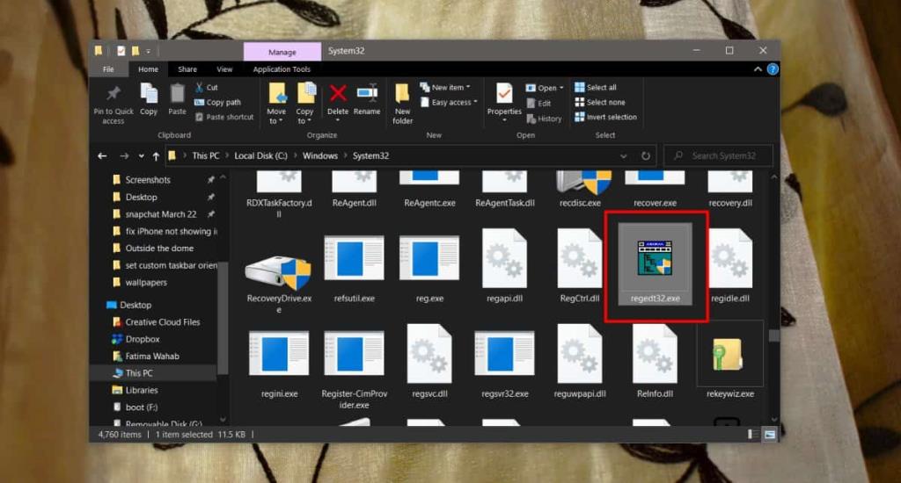The width and height of the screenshot is (901, 483).
Task: Switch to the Share ribbon tab
Action: 187,68
